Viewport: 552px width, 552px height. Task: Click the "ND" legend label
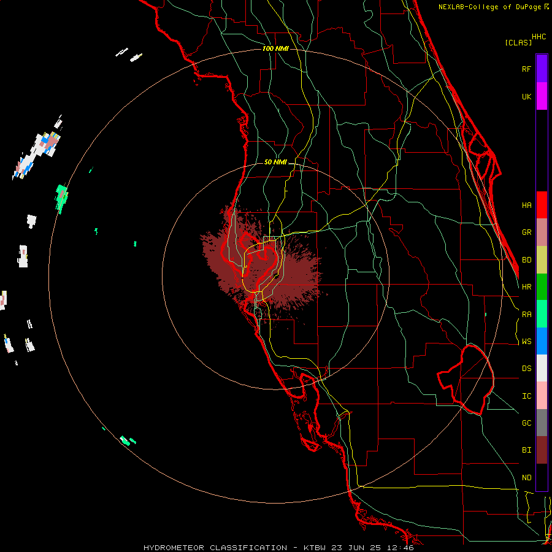[526, 478]
